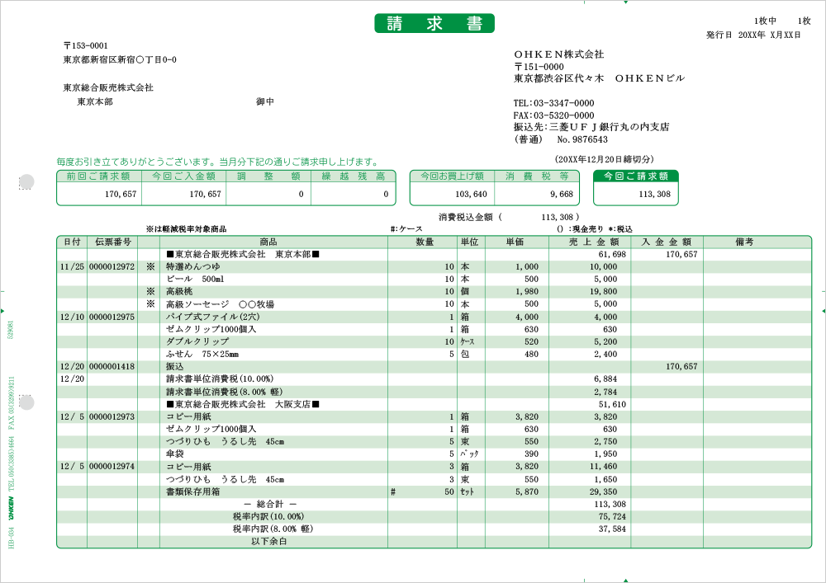826x583 pixels.
Task: Select the 大阪支店 section heading row
Action: coord(434,404)
